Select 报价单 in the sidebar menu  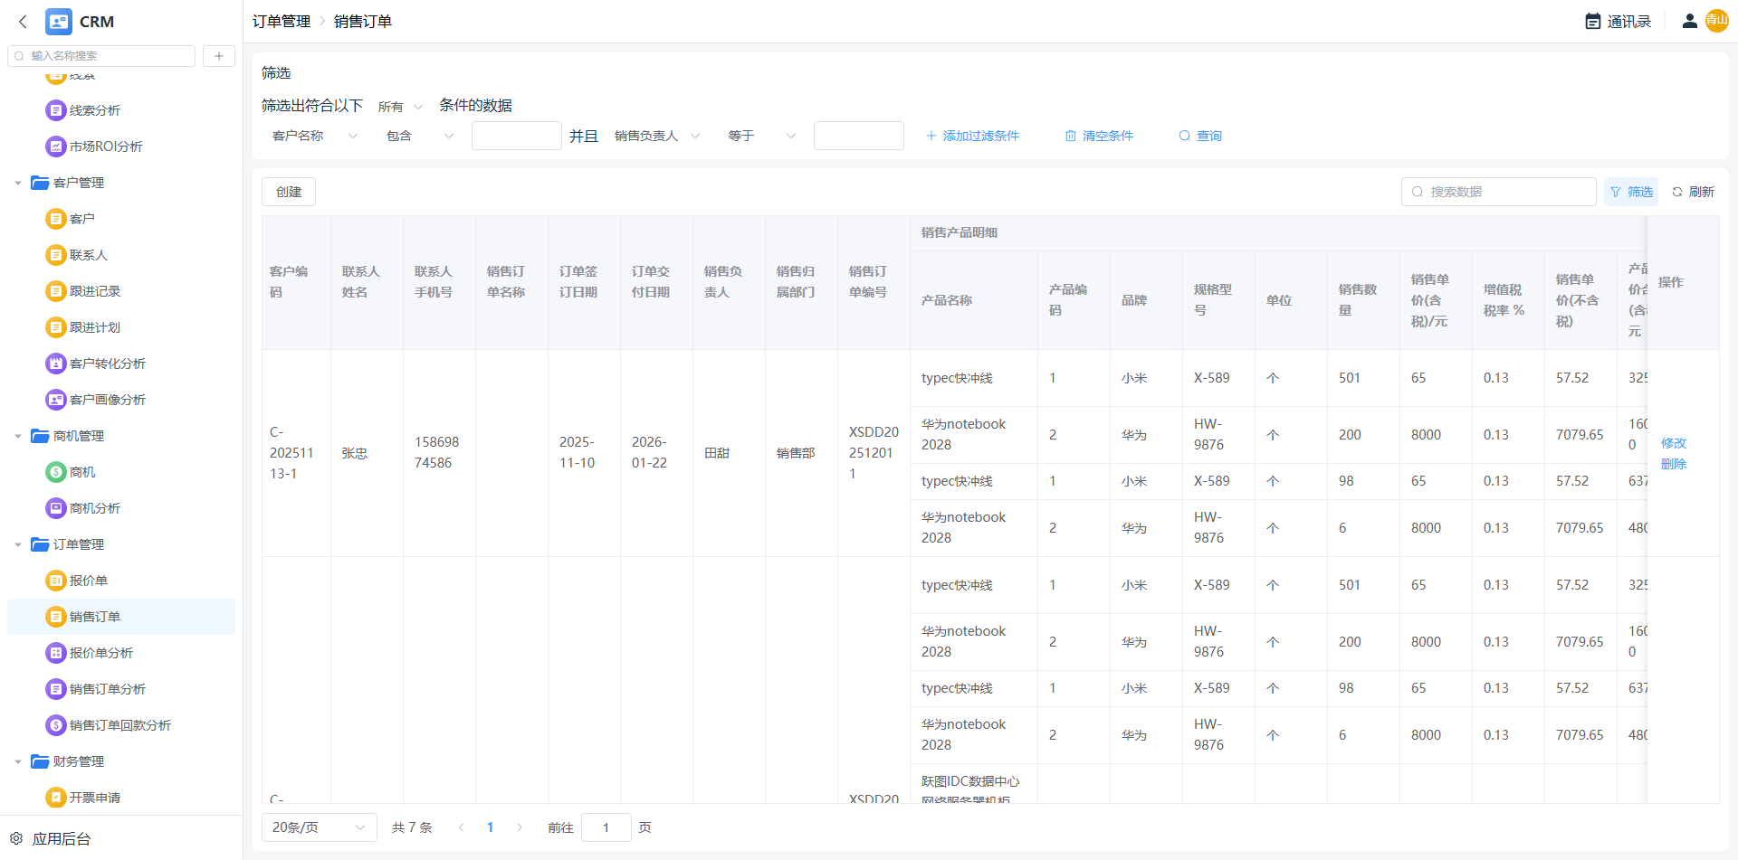(x=88, y=581)
